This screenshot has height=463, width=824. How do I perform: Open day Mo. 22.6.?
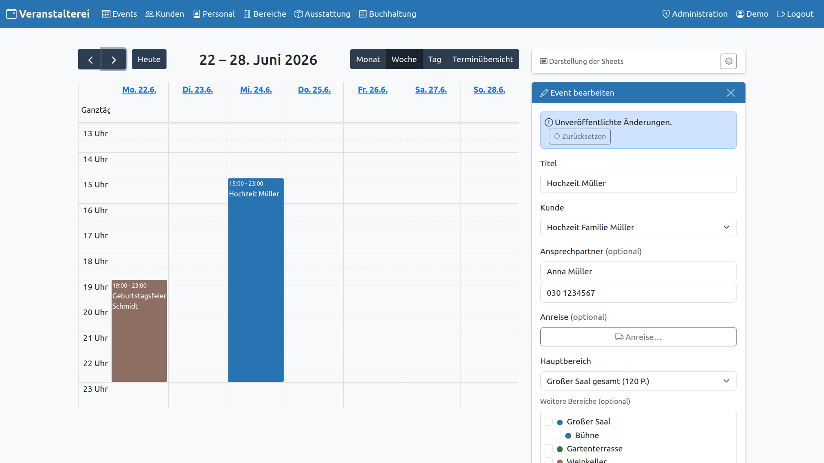click(x=139, y=90)
